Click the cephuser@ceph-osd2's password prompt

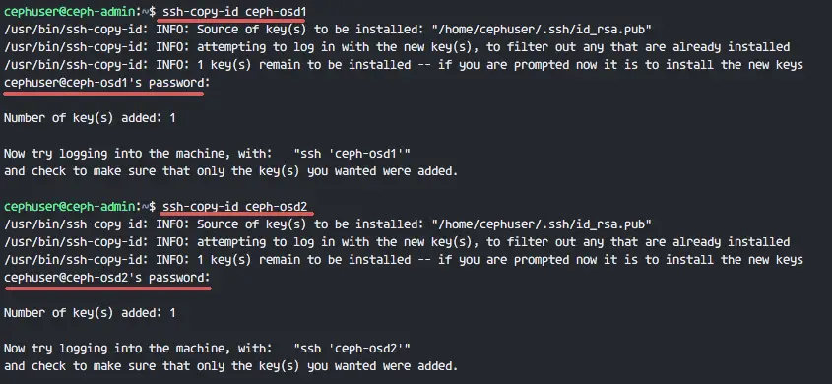coord(107,278)
